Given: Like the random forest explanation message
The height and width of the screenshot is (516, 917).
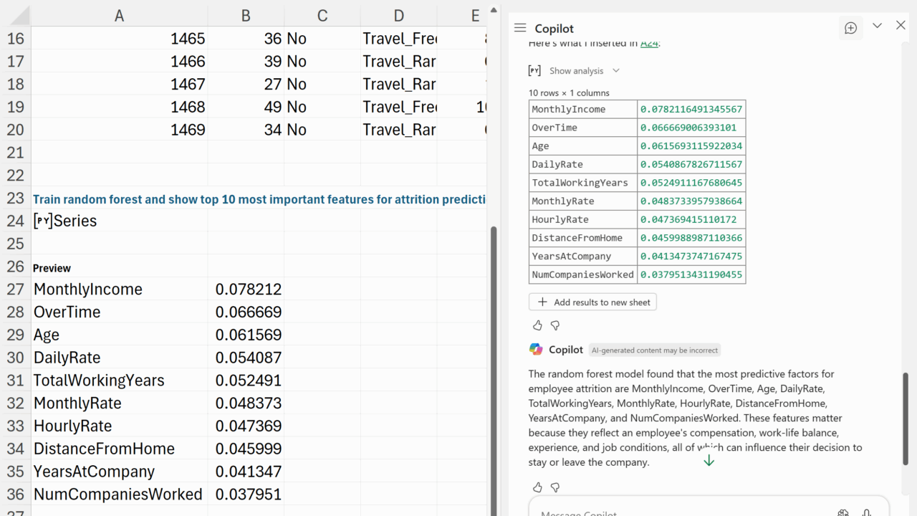Looking at the screenshot, I should [537, 487].
